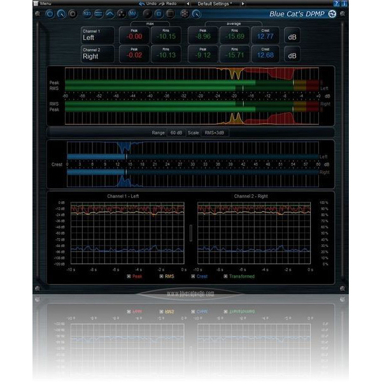
Task: Open the info icon at top right
Action: [344, 4]
